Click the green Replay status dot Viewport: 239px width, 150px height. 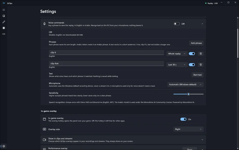(206, 3)
